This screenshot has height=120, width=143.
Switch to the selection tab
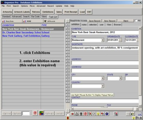pyautogui.click(x=93, y=25)
